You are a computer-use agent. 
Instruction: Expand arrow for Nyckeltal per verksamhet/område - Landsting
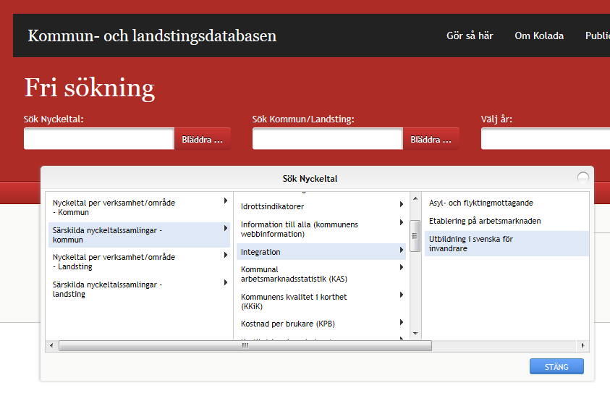(x=226, y=255)
